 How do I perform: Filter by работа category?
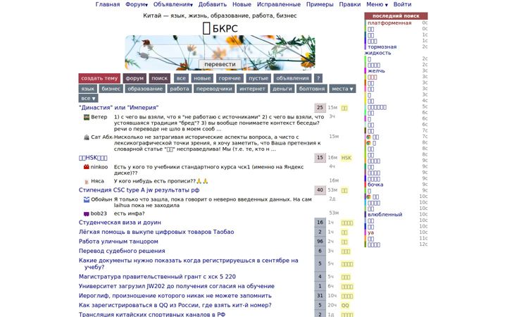coord(180,89)
